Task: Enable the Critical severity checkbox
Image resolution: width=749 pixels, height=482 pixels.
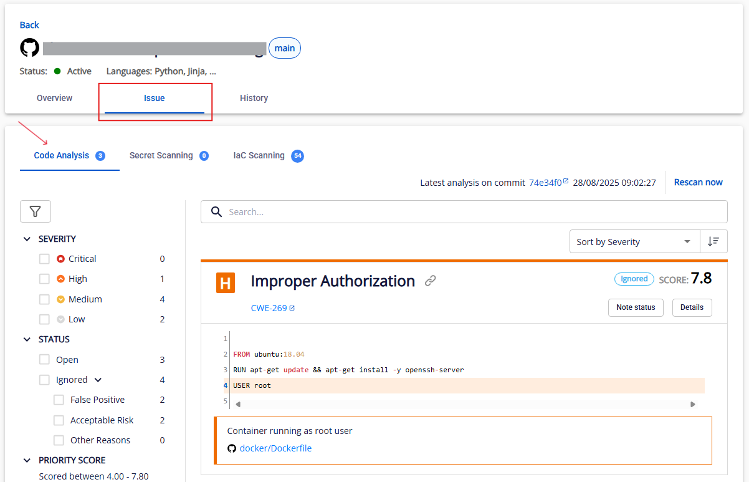Action: pyautogui.click(x=44, y=259)
